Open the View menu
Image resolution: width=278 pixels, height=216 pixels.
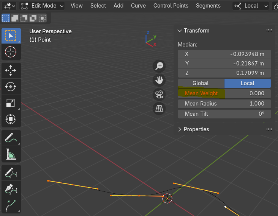[x=77, y=6]
